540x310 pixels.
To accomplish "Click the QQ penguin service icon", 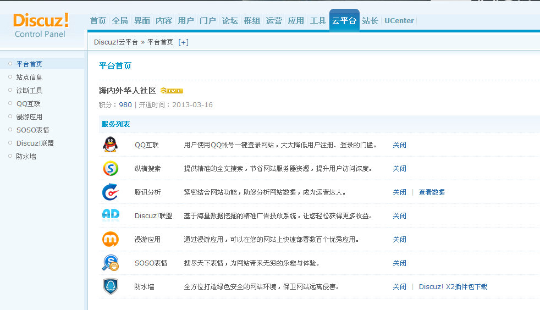I will 110,145.
